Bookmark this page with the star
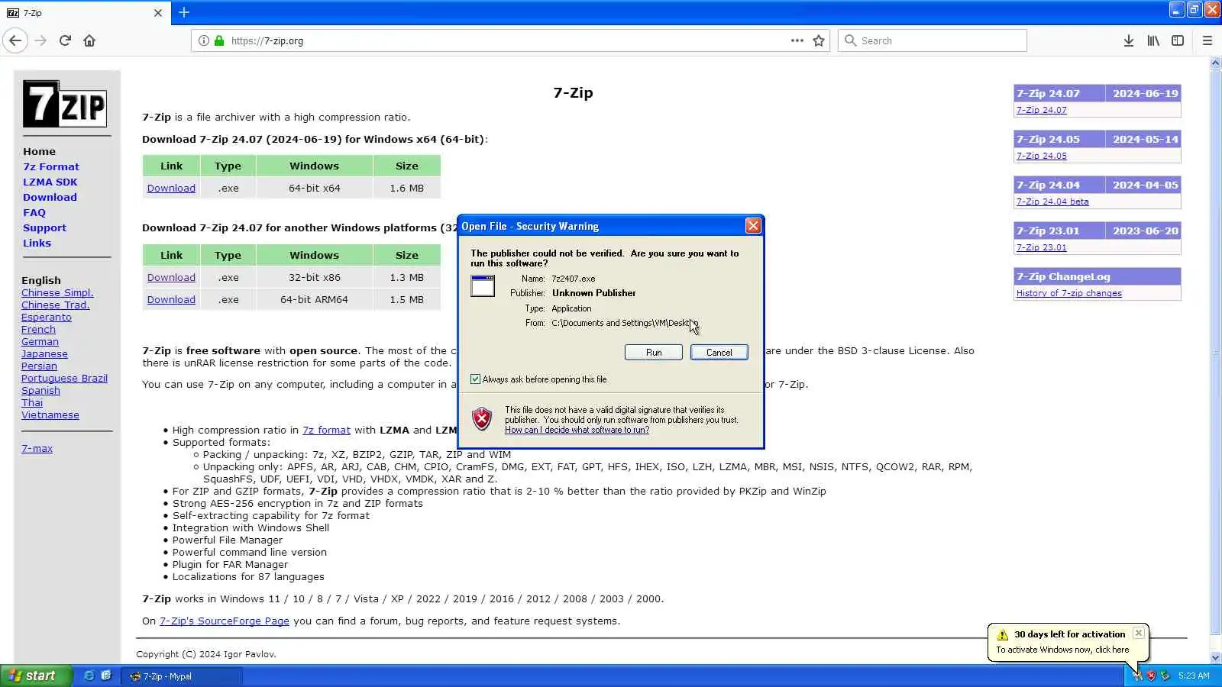Screen dimensions: 1222x687 [819, 40]
